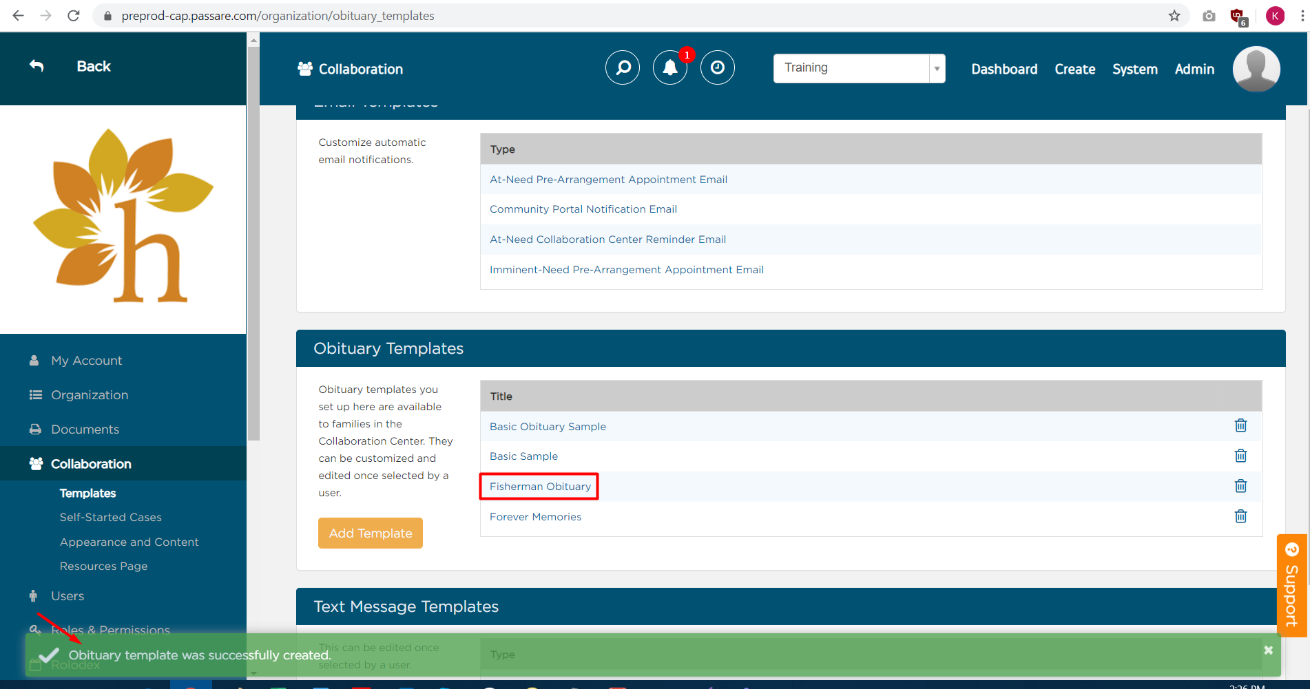Open the Chrome profile K avatar
Image resolution: width=1310 pixels, height=689 pixels.
(x=1275, y=16)
